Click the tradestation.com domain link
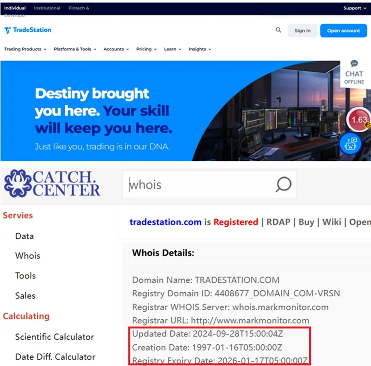 click(x=166, y=222)
